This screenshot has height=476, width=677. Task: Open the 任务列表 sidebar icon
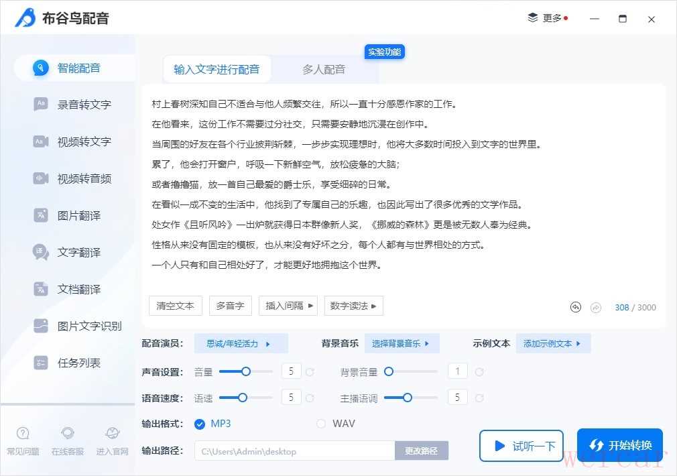[x=41, y=363]
